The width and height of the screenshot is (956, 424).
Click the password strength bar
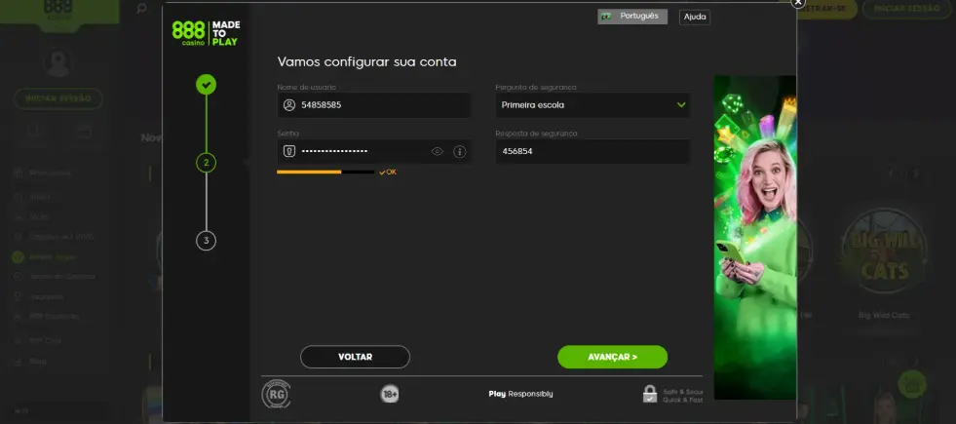click(x=325, y=173)
